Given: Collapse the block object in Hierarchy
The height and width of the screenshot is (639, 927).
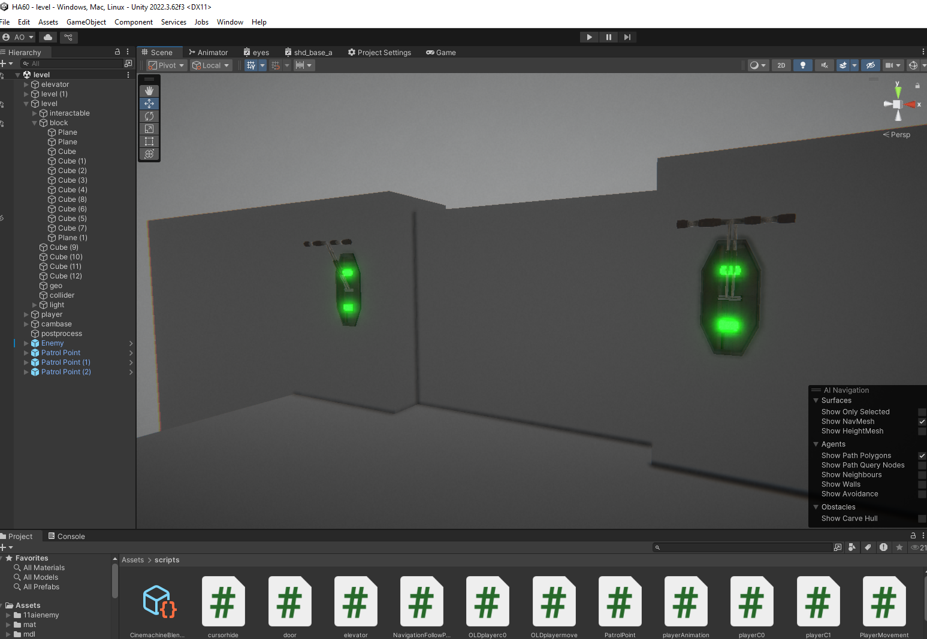Looking at the screenshot, I should pyautogui.click(x=35, y=123).
